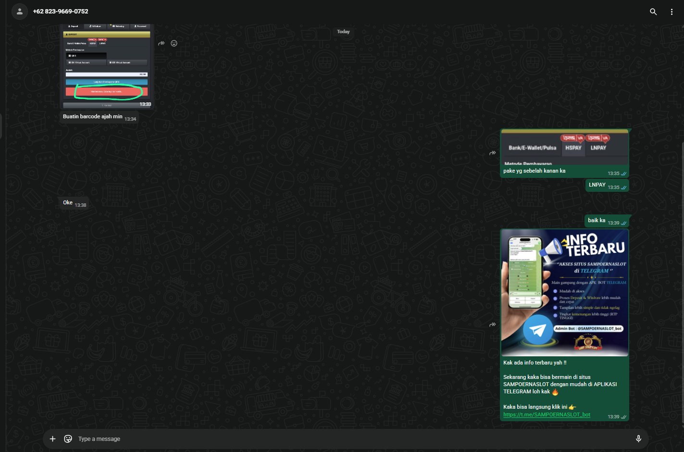Click the Today date label

[343, 32]
